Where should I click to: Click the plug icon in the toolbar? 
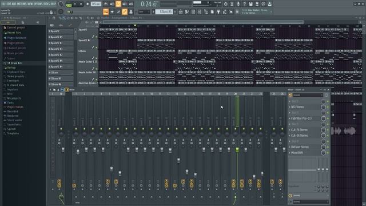[x=218, y=11]
